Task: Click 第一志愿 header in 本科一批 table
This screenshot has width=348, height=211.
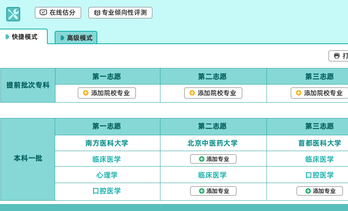Action: (107, 126)
